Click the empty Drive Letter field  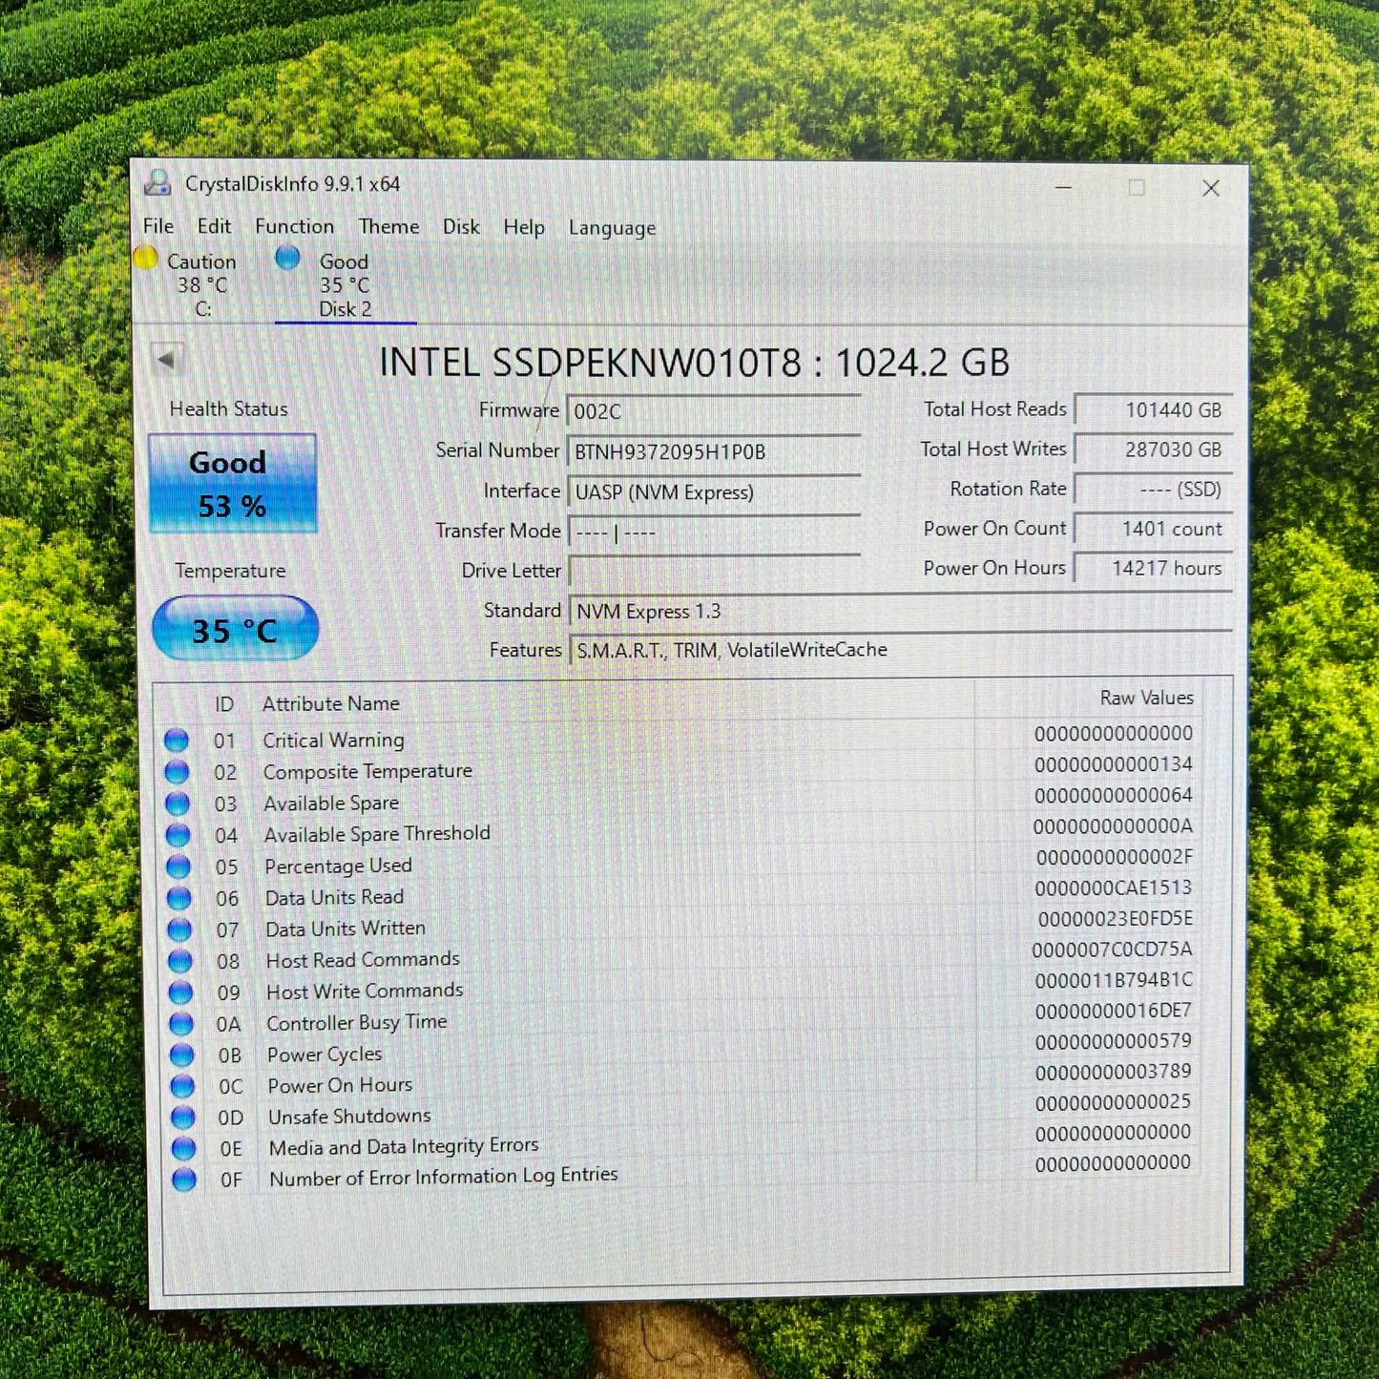(x=713, y=571)
